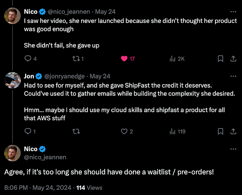Share Nico's first tweet
This screenshot has width=242, height=195.
point(233,59)
